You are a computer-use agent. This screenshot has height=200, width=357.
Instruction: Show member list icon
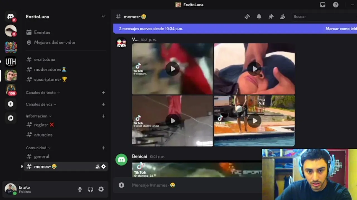coord(283,17)
